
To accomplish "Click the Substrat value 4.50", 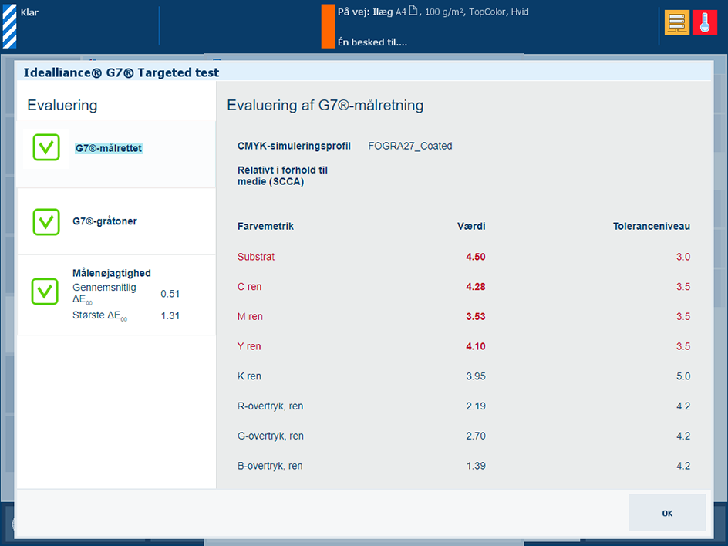I will [475, 257].
